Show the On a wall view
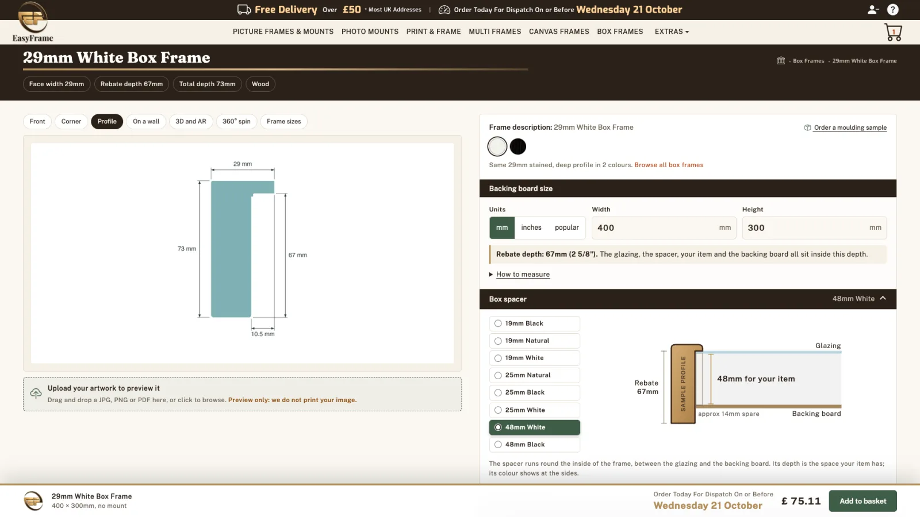920x517 pixels. 146,121
